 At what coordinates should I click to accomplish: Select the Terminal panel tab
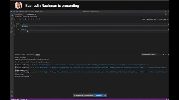pos(37,54)
